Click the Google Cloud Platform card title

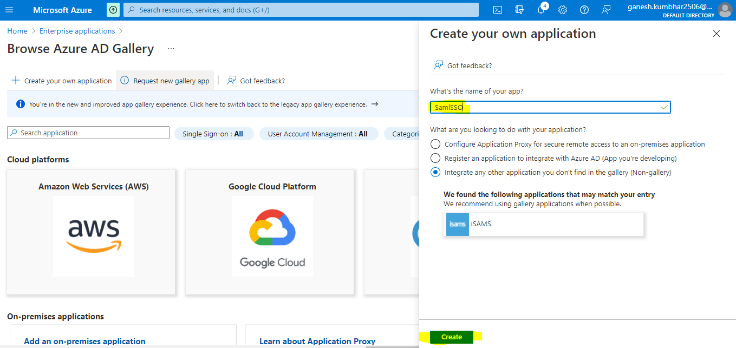(x=272, y=187)
